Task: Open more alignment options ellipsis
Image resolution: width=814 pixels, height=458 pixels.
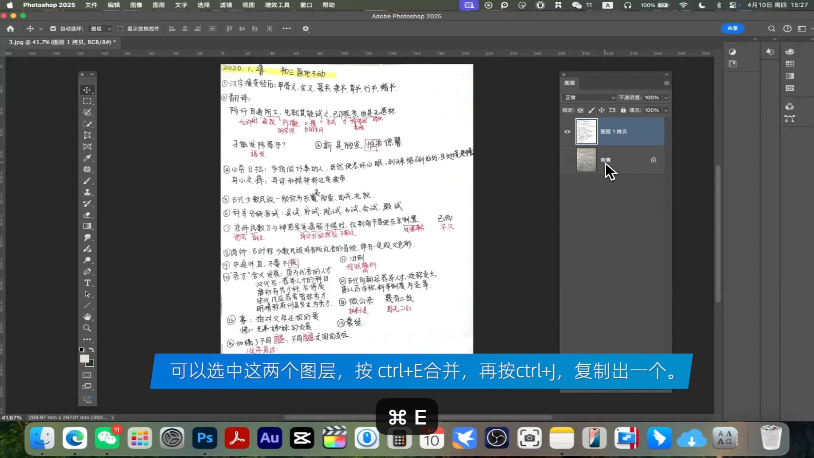Action: (287, 29)
